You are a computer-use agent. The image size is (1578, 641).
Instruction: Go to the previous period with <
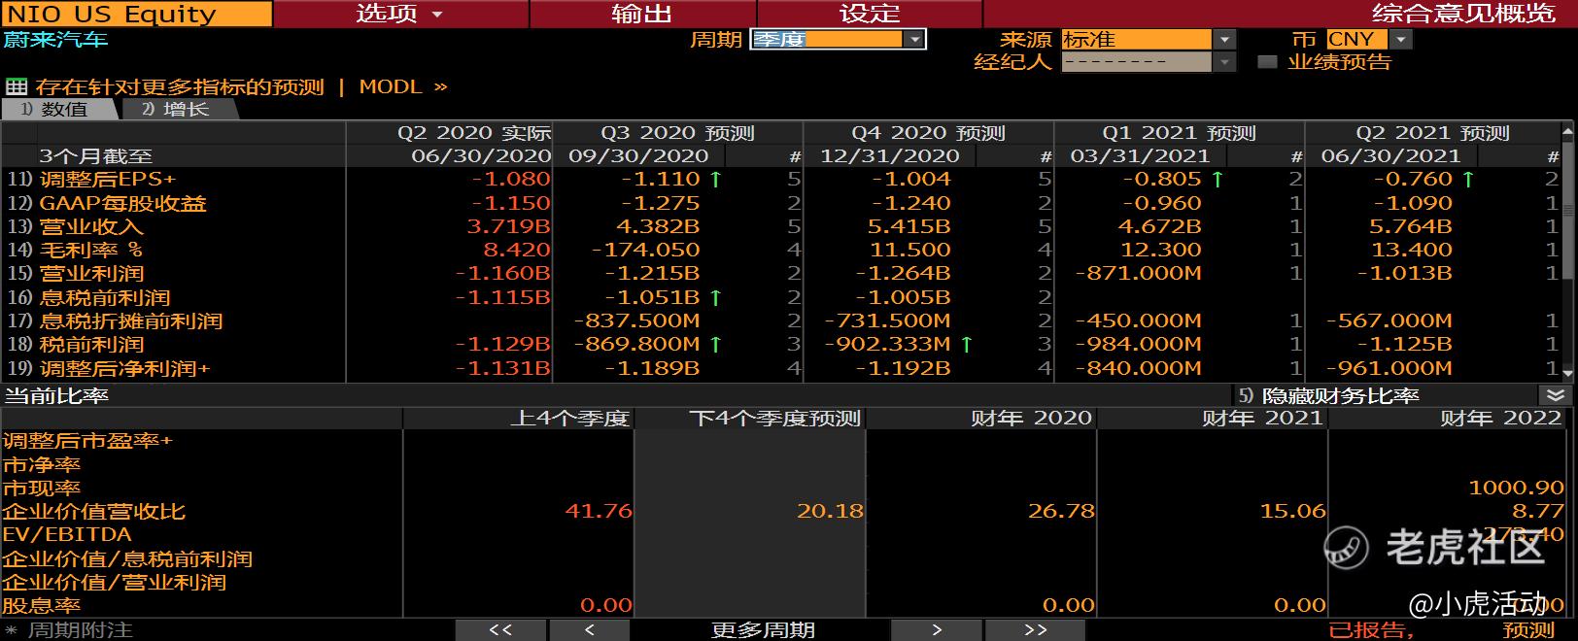(588, 629)
